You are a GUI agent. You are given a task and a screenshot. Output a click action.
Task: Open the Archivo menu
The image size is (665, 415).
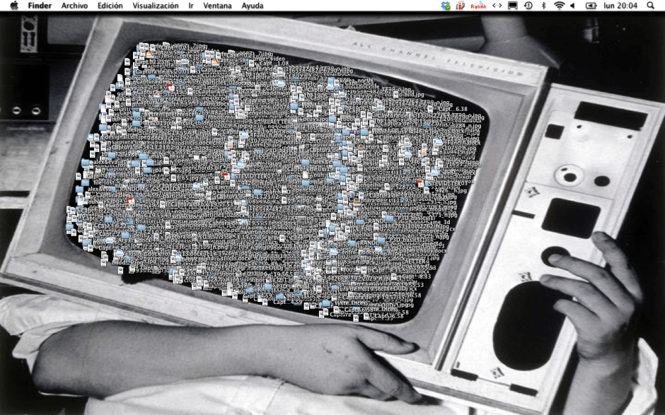tap(74, 6)
